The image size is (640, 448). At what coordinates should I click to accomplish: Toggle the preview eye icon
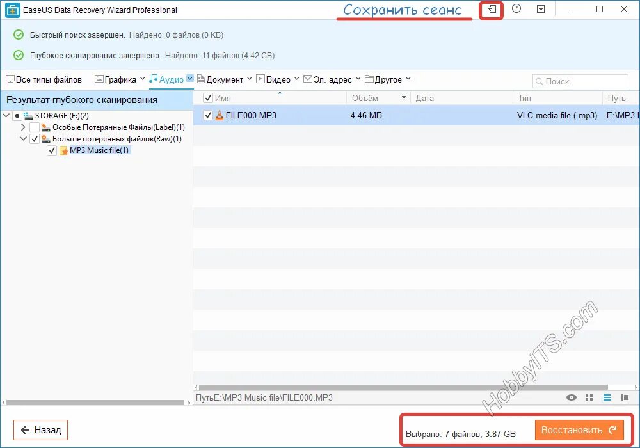[x=572, y=397]
